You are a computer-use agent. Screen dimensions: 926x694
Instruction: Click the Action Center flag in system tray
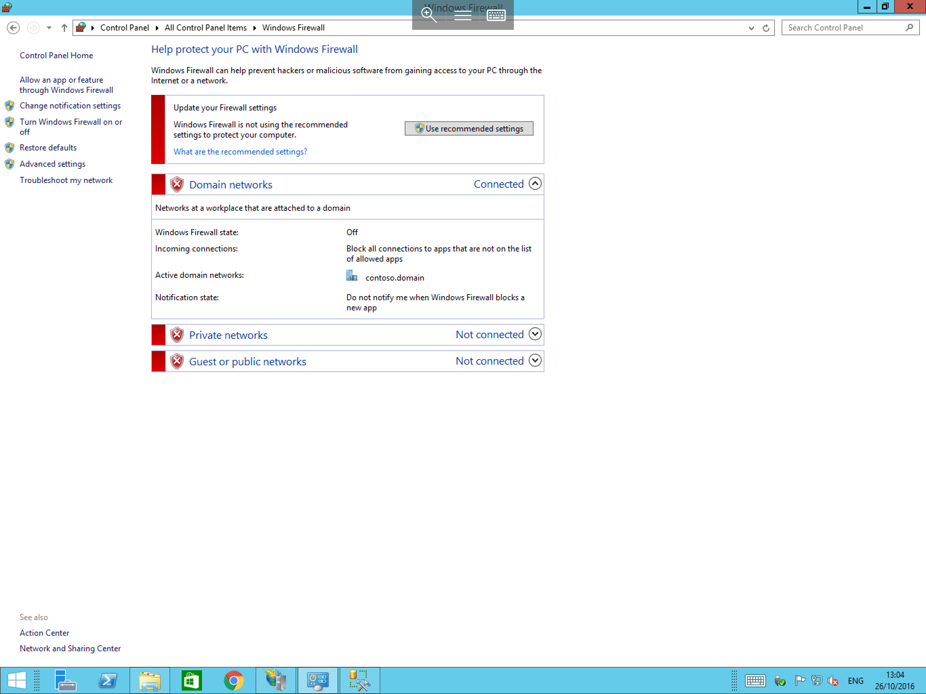[800, 680]
